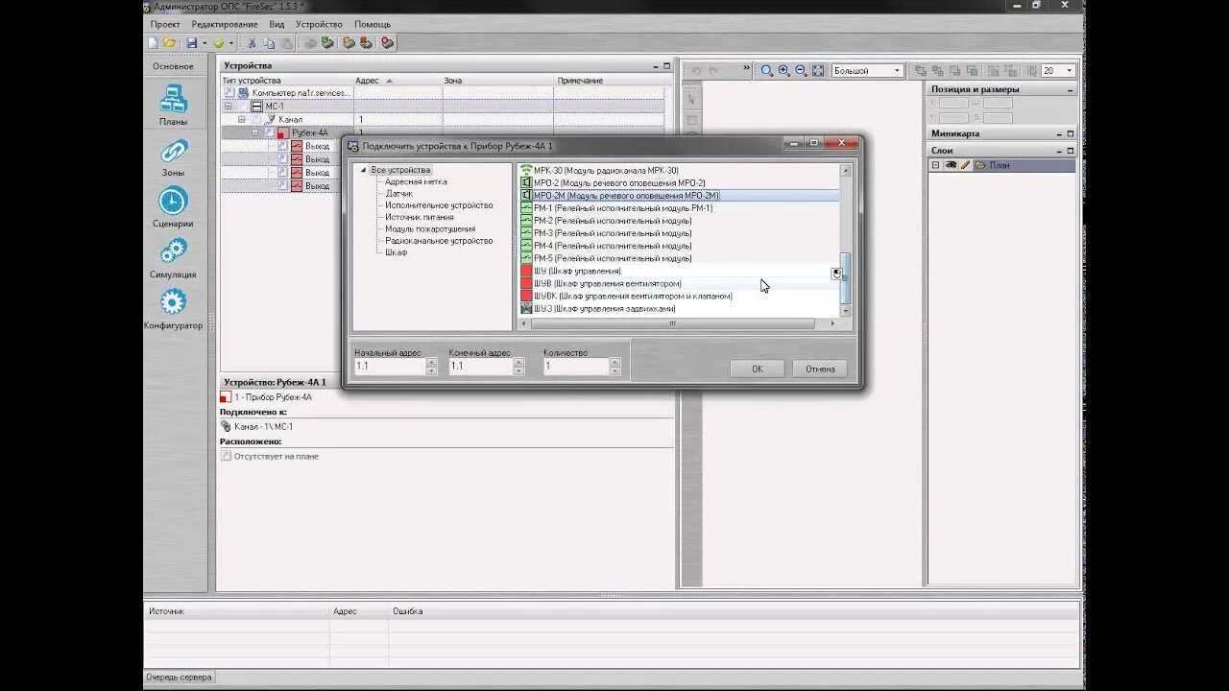Click the Очередь сервера status tab
The image size is (1229, 691).
179,677
